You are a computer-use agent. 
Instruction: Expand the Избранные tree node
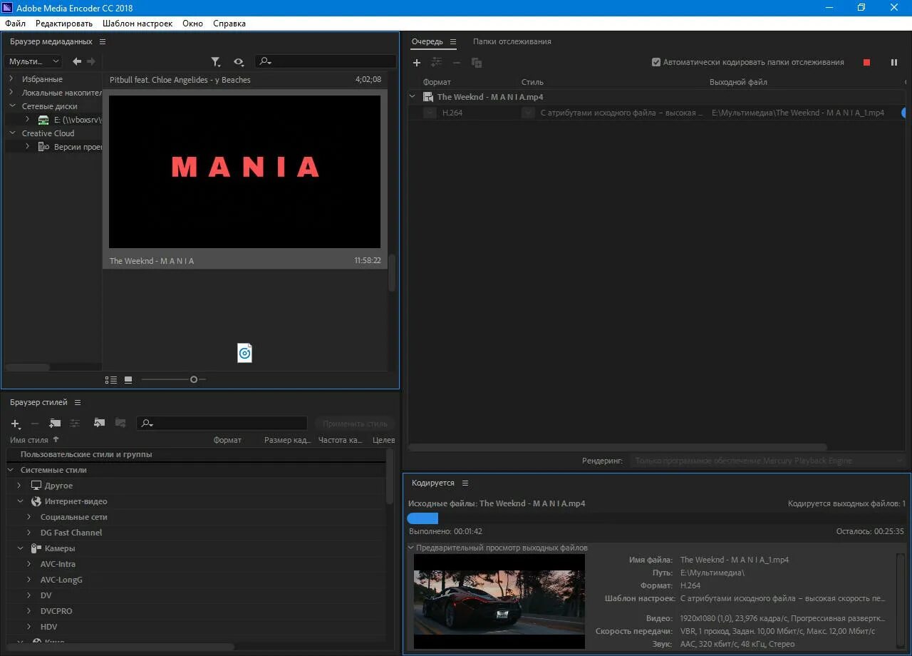(x=11, y=79)
